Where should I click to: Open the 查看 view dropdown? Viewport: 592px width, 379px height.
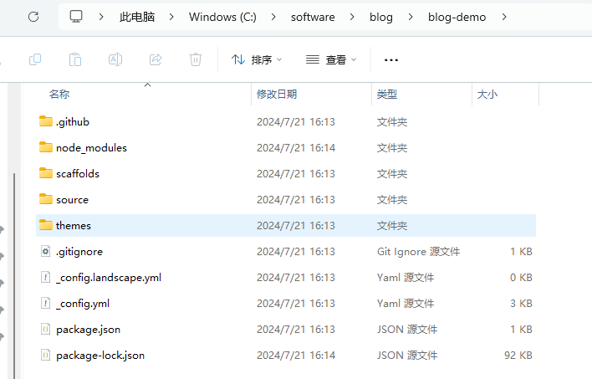tap(331, 59)
